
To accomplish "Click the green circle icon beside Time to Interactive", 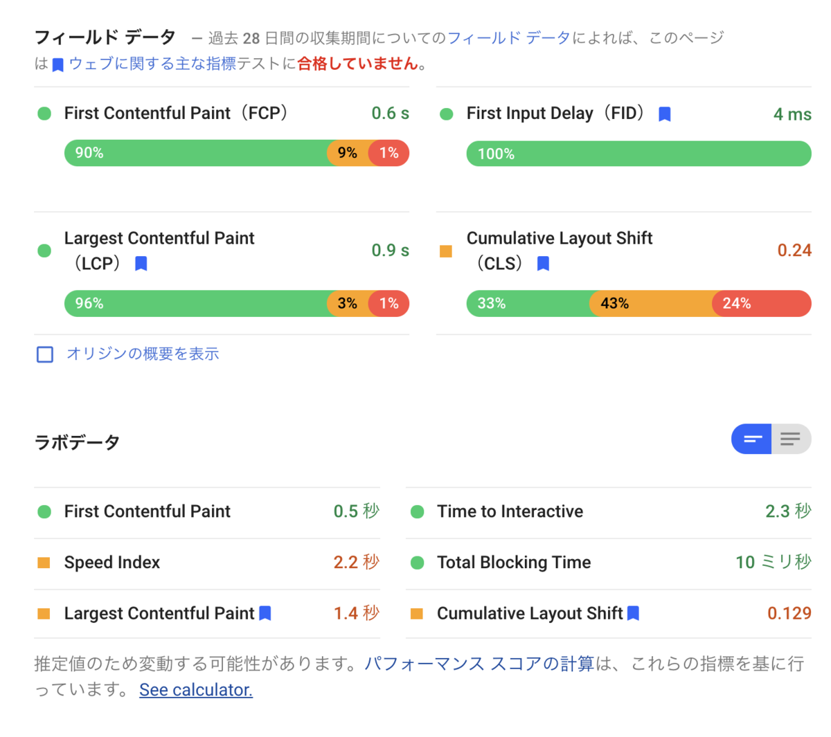I will [417, 511].
